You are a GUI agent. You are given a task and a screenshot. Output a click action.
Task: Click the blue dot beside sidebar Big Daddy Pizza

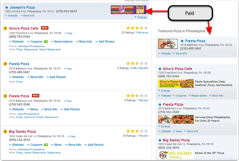160,140
